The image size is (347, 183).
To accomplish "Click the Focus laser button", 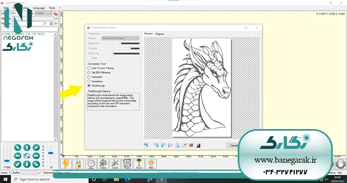I will (x=139, y=164).
